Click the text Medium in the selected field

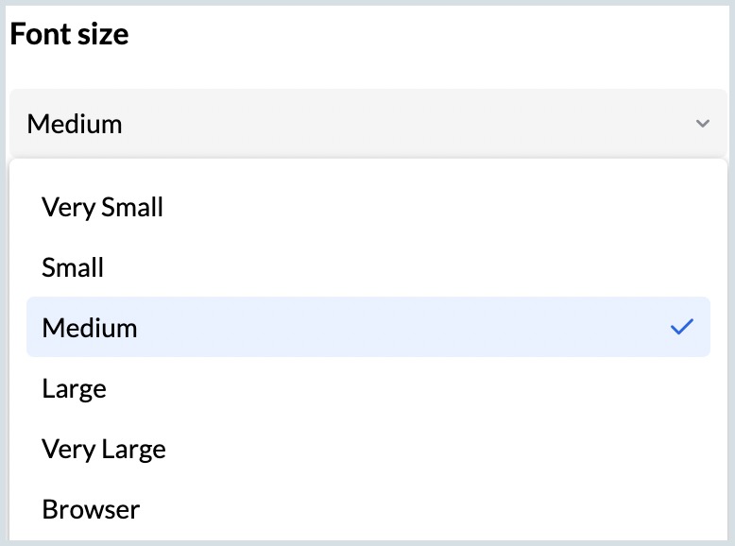coord(75,124)
